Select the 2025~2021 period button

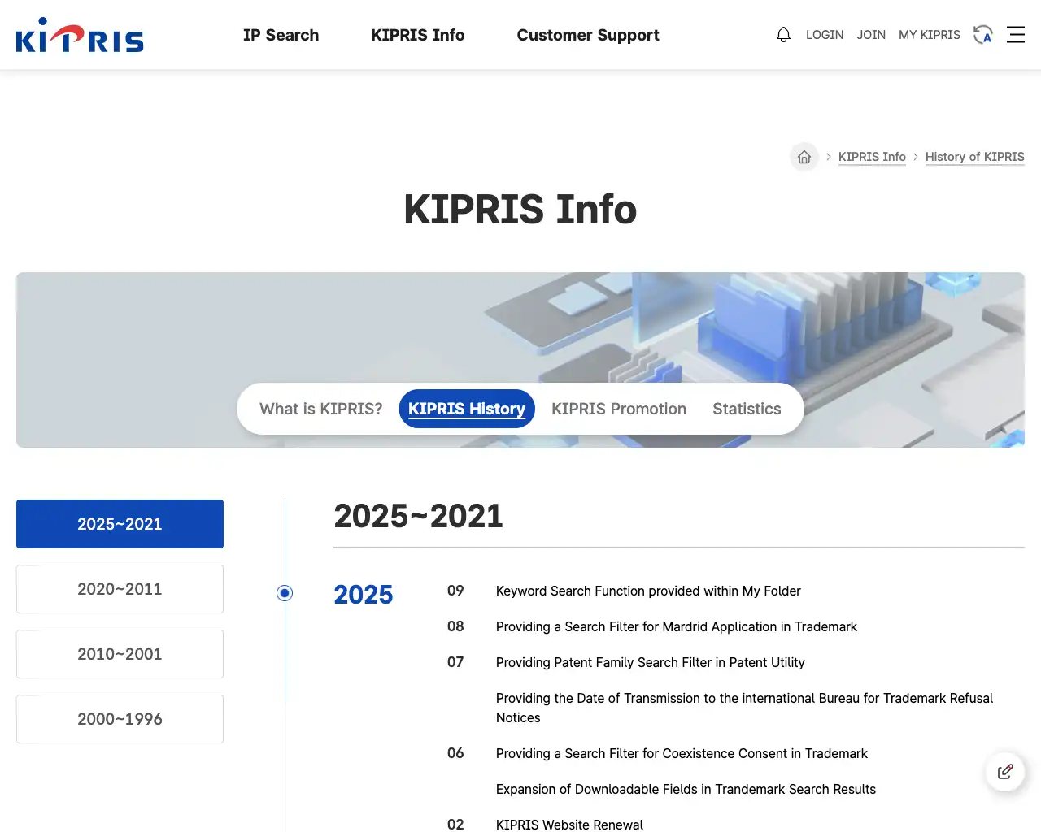[x=120, y=524]
